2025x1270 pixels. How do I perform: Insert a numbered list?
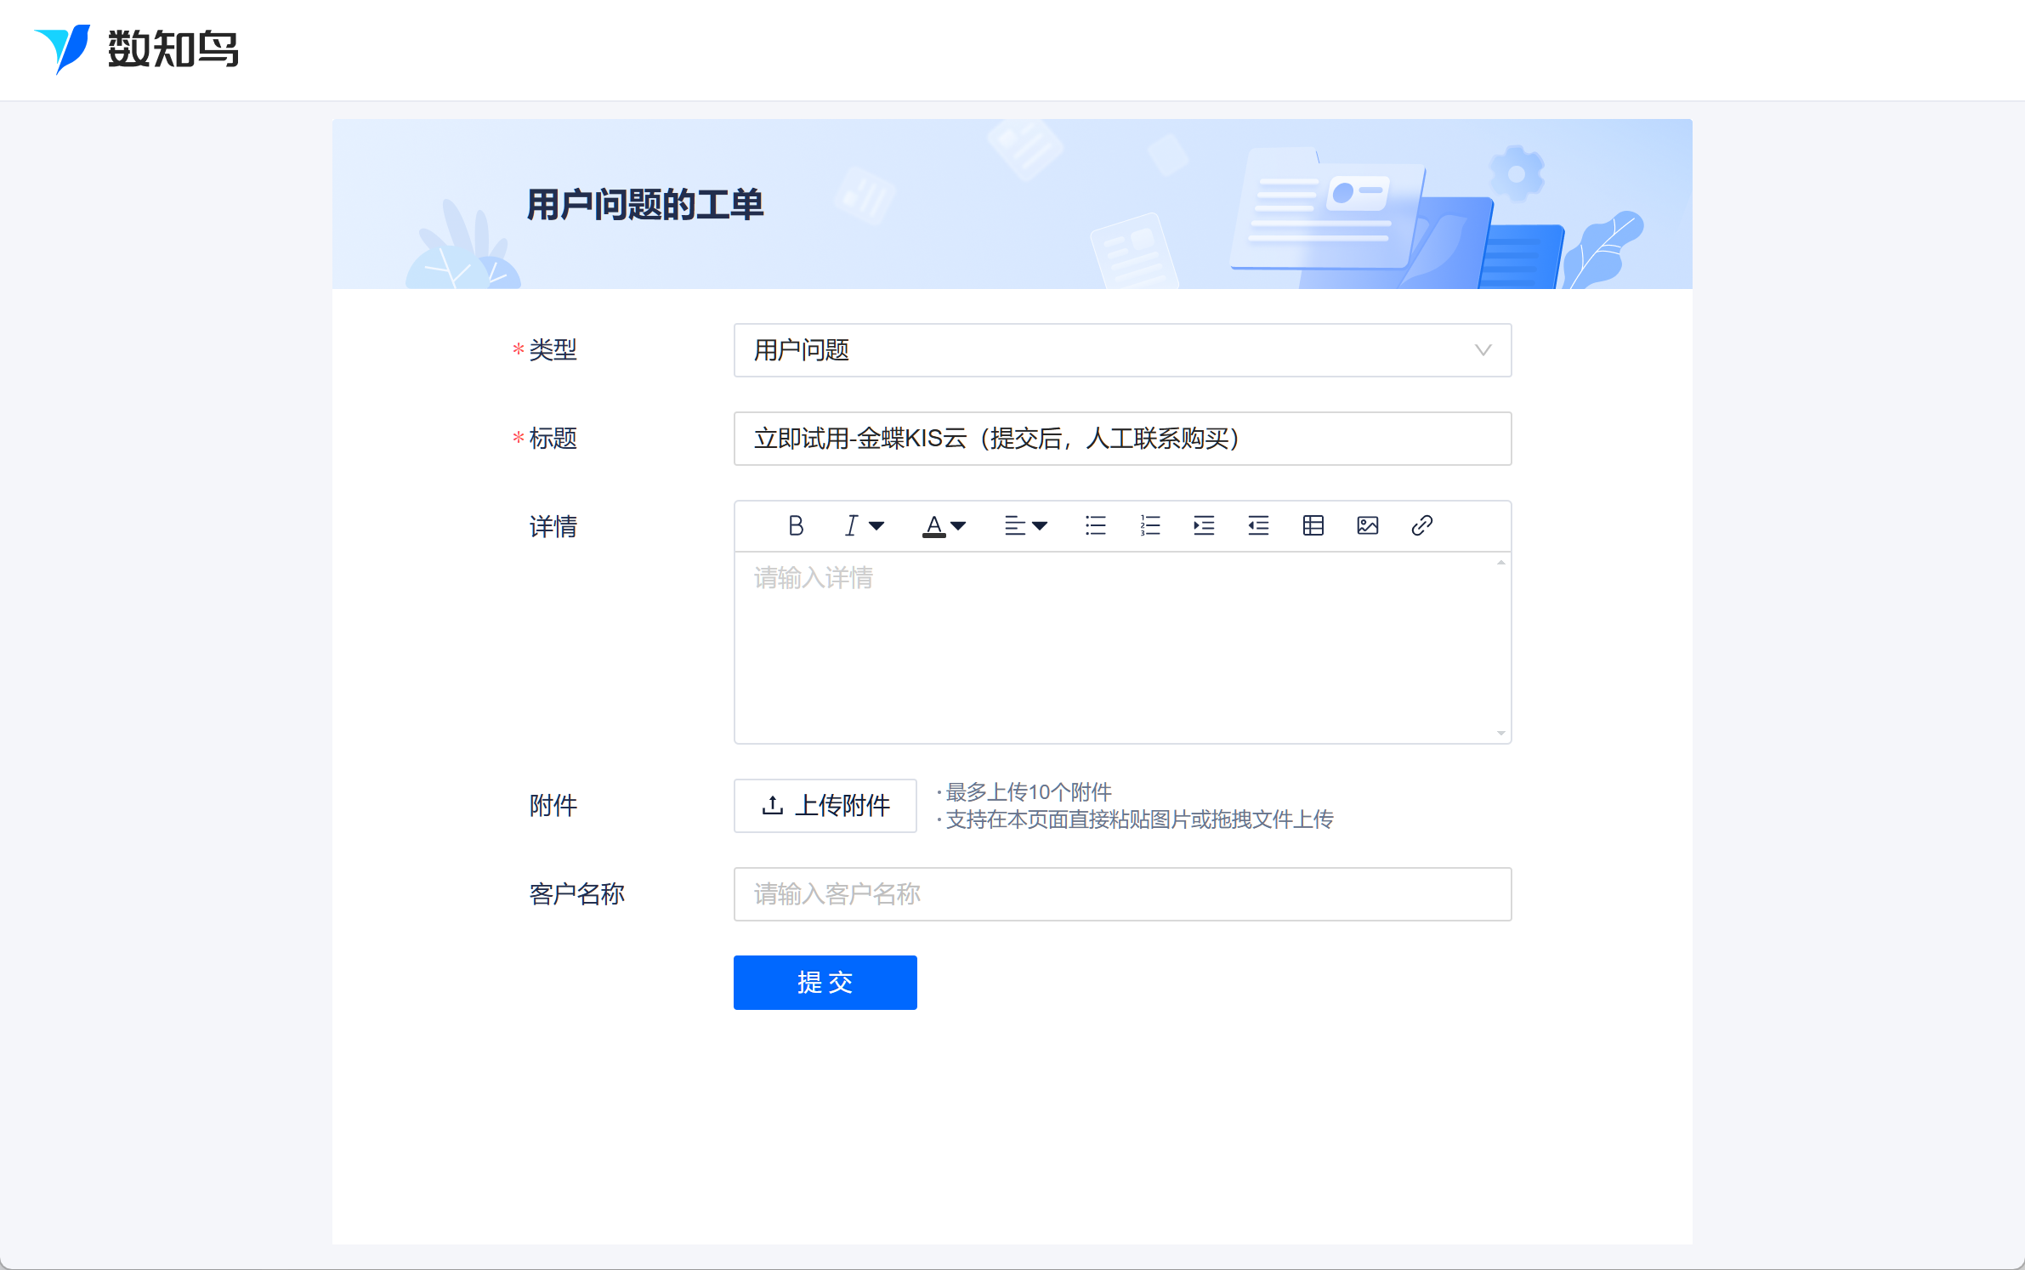[1149, 525]
